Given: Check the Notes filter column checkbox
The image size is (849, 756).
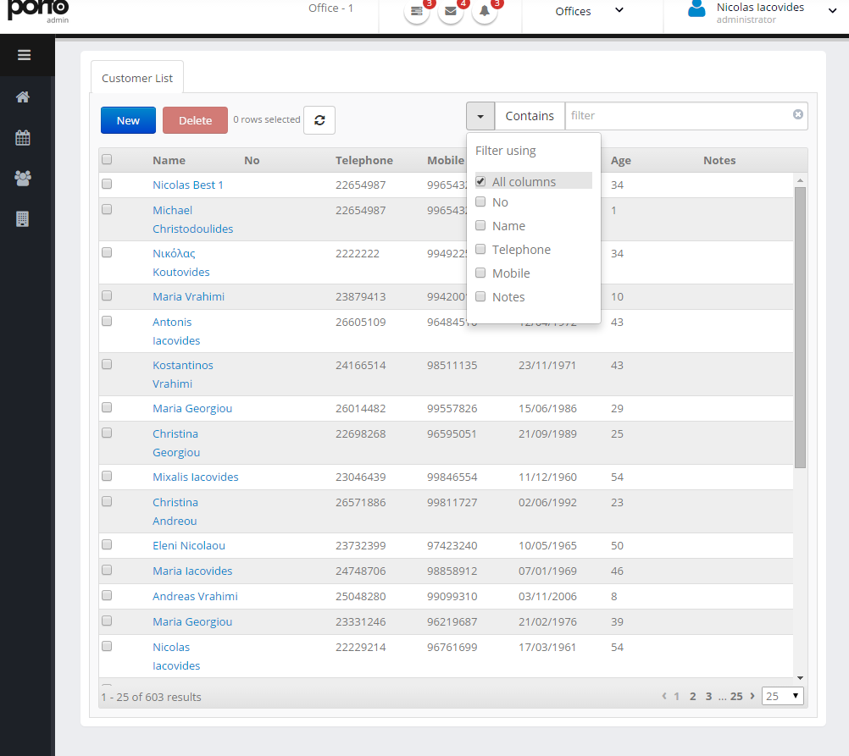Looking at the screenshot, I should tap(480, 296).
